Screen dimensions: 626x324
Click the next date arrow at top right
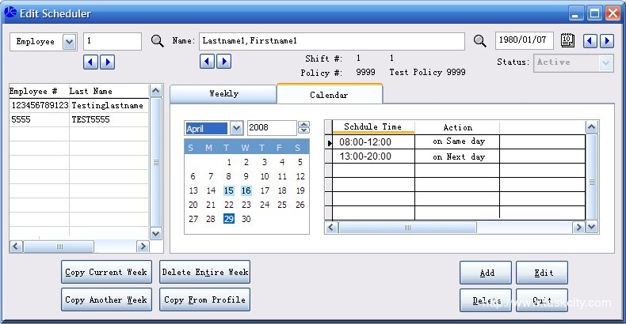point(607,41)
